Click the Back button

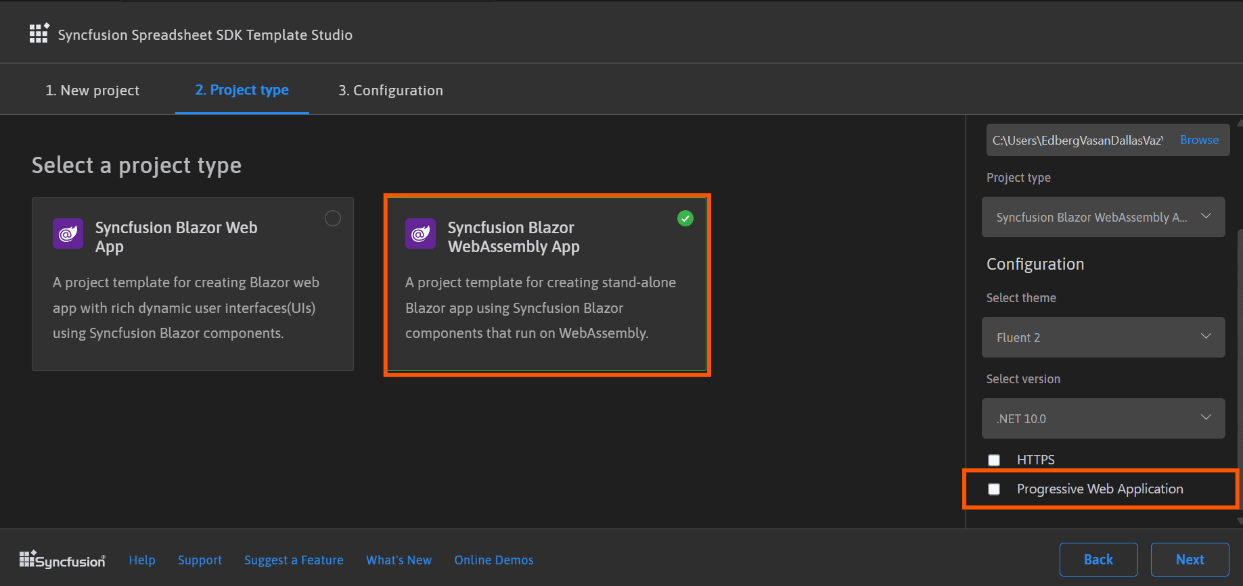(x=1098, y=560)
